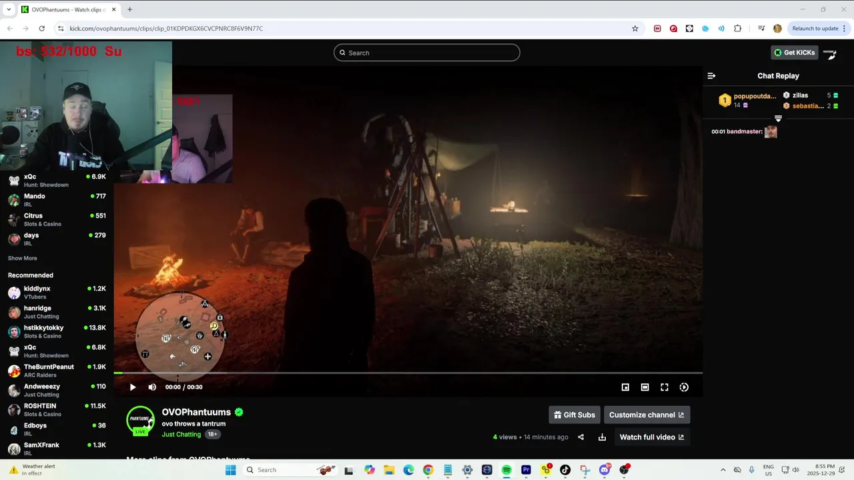Open Andweeezy recommended channel
This screenshot has width=854, height=480.
coord(57,390)
